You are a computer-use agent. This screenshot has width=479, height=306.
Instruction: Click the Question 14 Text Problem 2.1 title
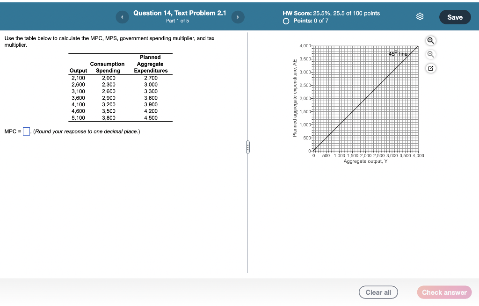click(180, 13)
